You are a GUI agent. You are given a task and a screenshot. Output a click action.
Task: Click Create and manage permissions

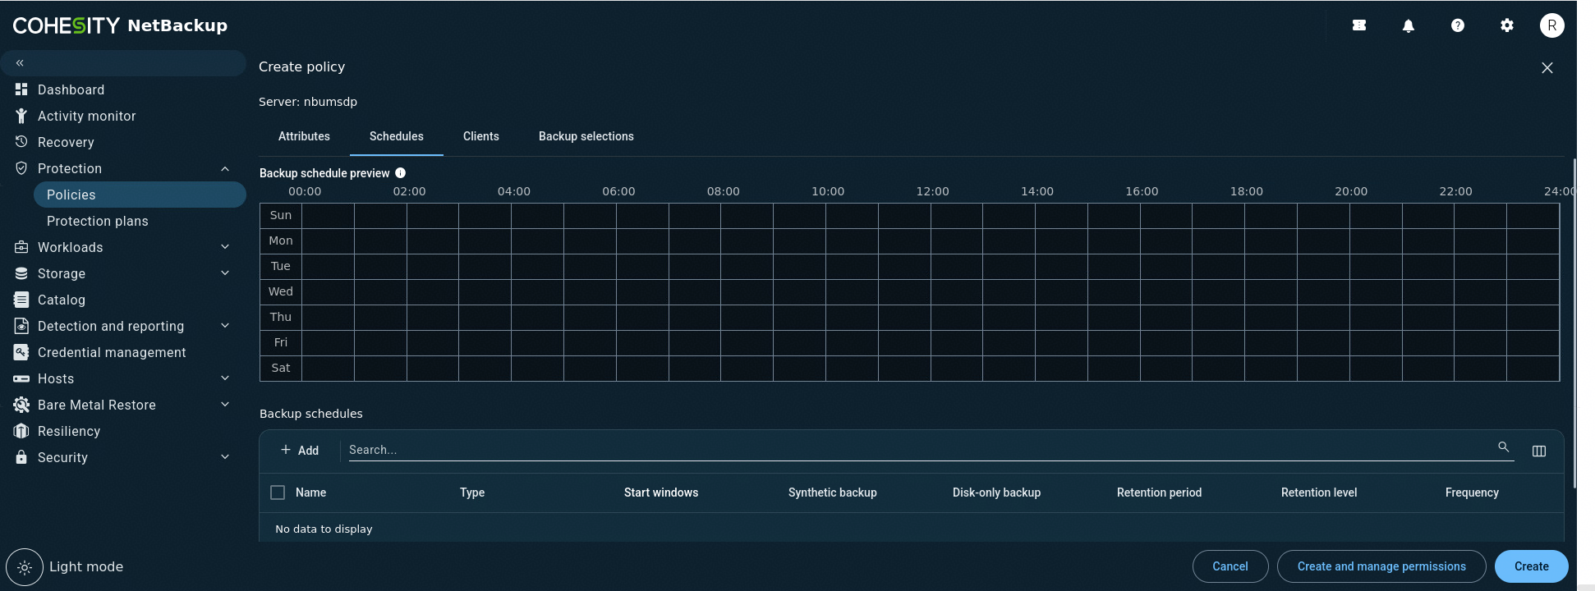(x=1381, y=566)
